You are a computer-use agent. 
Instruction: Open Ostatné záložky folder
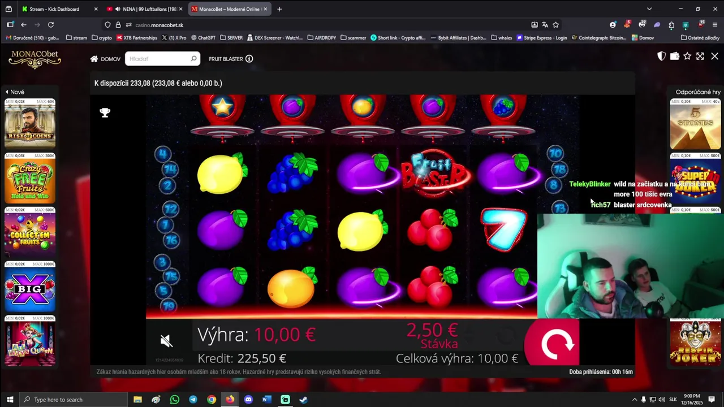(x=700, y=38)
